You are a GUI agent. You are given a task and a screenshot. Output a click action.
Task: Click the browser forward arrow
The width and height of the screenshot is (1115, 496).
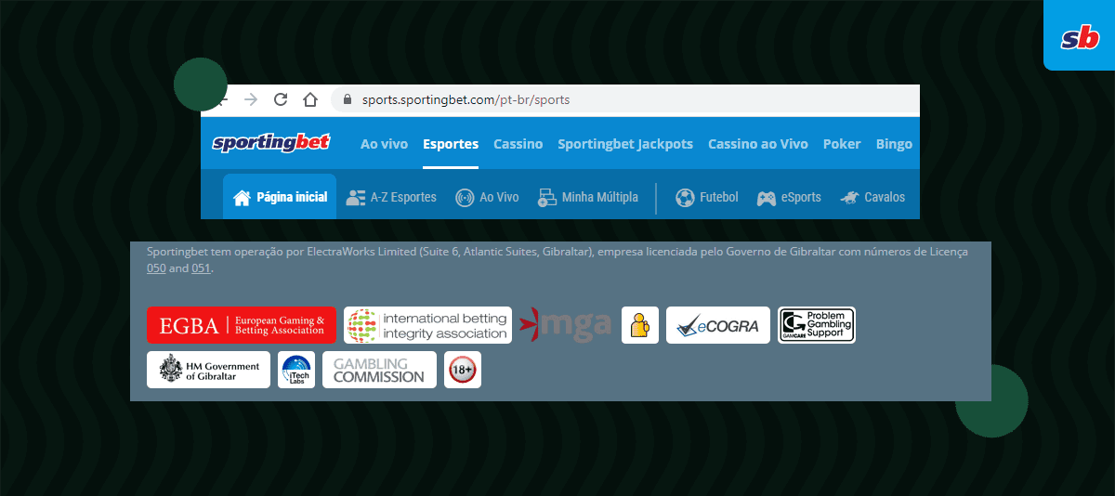click(250, 99)
